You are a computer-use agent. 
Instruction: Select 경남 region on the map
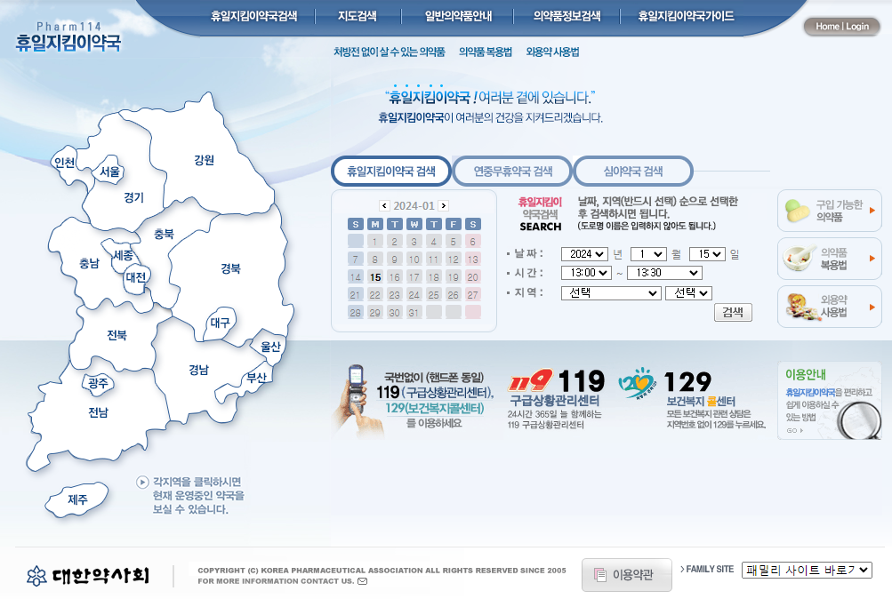tap(198, 370)
